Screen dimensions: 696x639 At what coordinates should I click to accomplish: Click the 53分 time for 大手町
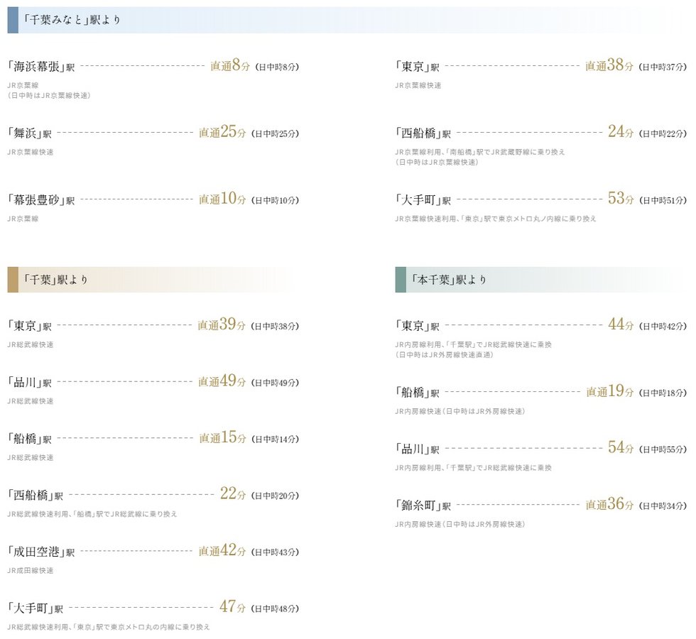point(621,199)
